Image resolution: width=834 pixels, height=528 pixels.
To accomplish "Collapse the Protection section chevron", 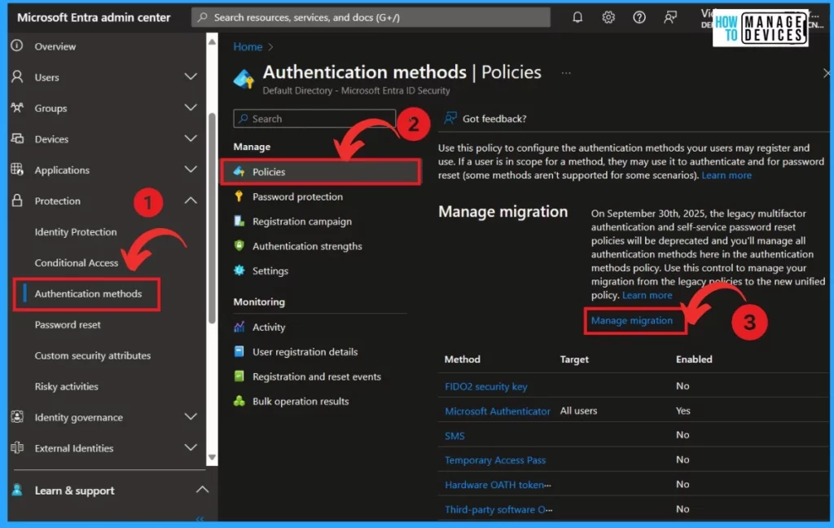I will (191, 200).
